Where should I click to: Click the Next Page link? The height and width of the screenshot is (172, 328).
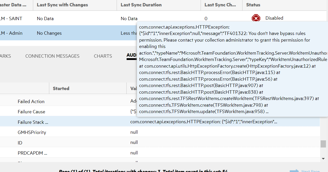point(310,171)
